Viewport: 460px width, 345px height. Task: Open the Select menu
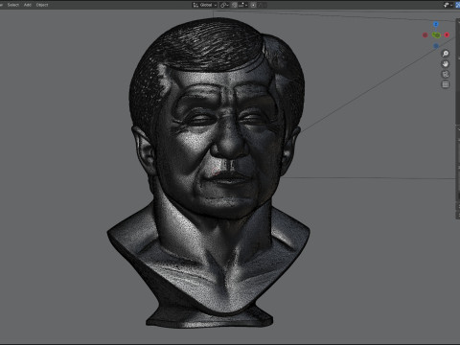[13, 5]
